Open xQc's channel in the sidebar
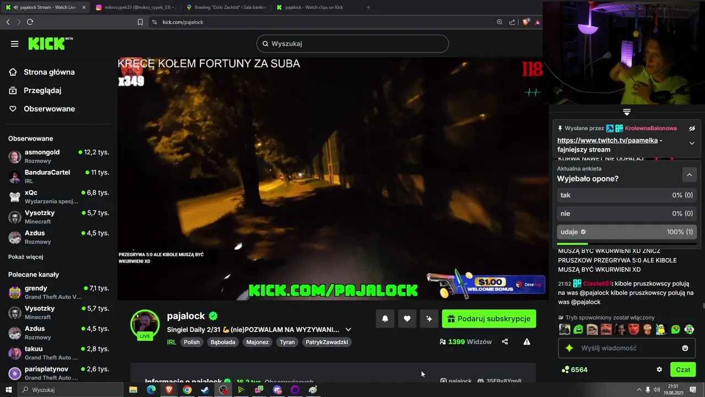Viewport: 705px width, 397px height. click(58, 197)
